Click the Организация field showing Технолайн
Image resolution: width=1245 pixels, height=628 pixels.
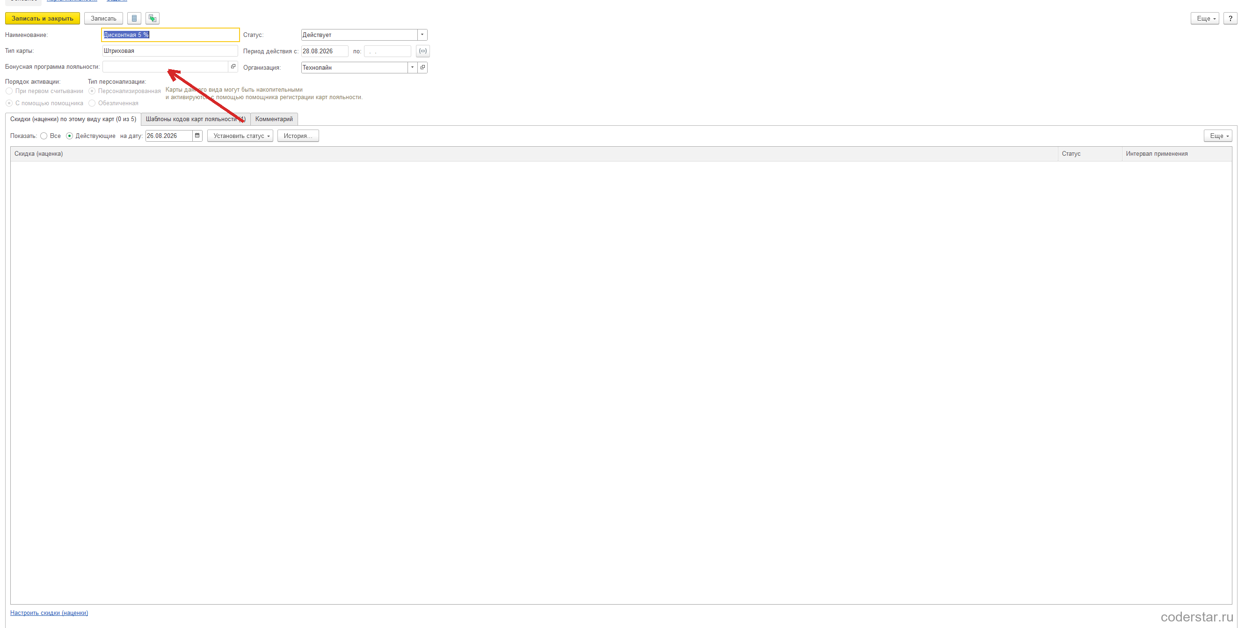[354, 68]
